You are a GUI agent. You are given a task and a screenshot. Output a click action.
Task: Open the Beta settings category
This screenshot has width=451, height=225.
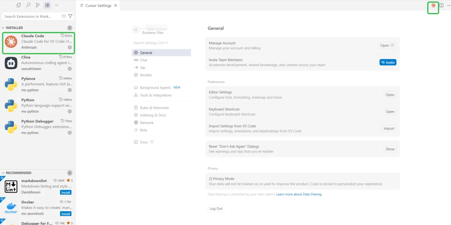click(161, 130)
